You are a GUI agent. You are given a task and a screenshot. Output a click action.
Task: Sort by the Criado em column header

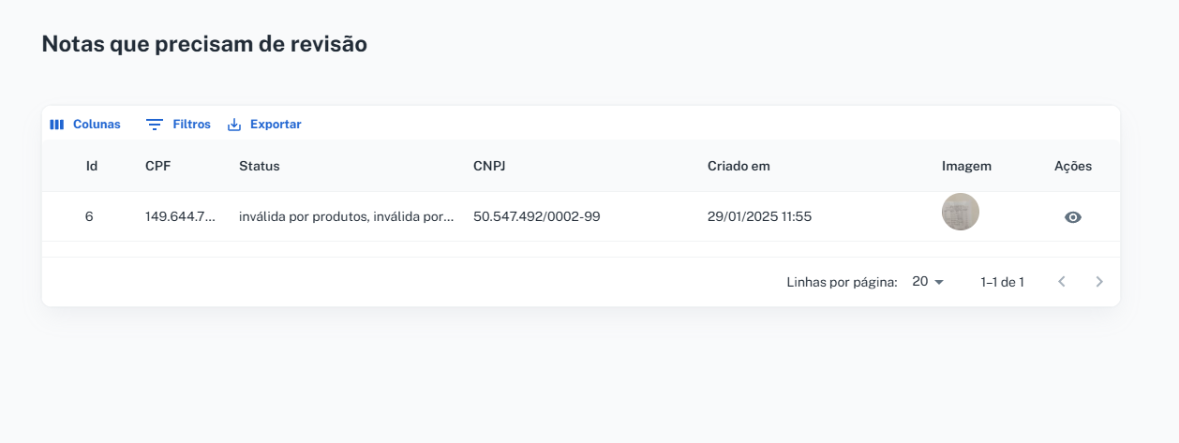point(739,167)
